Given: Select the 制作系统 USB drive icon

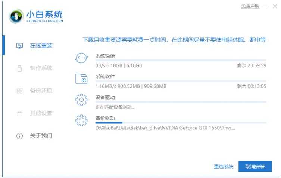Looking at the screenshot, I should point(19,68).
